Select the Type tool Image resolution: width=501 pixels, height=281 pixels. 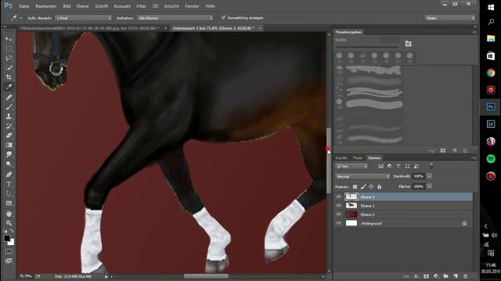(9, 184)
